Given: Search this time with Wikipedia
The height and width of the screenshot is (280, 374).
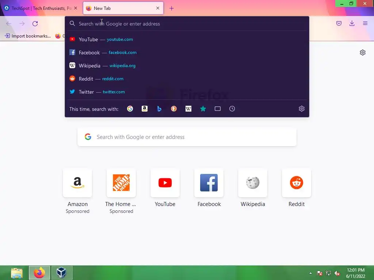Looking at the screenshot, I should pyautogui.click(x=188, y=109).
